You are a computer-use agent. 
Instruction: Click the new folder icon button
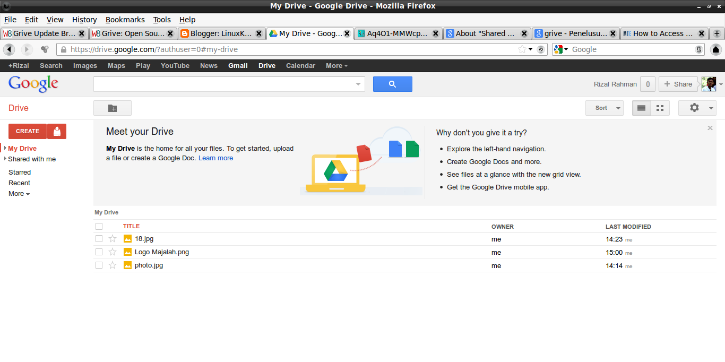113,108
